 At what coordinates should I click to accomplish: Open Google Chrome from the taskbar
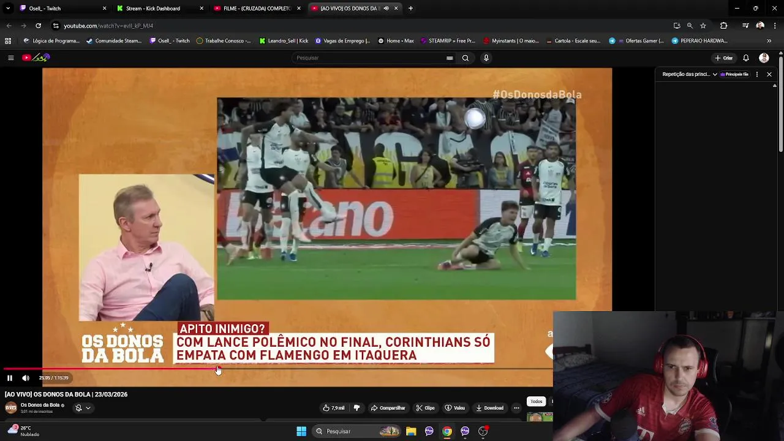coord(447,431)
